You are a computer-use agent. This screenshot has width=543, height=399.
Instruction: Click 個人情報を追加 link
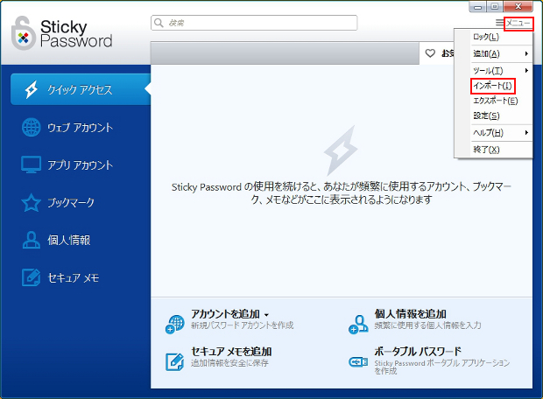pyautogui.click(x=411, y=314)
